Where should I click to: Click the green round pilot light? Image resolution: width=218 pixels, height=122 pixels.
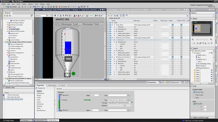pyautogui.click(x=73, y=73)
